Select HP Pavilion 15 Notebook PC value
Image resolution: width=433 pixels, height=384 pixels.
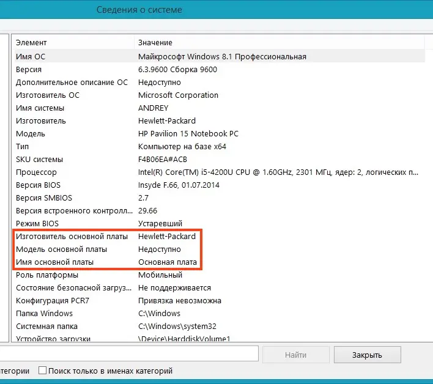[188, 134]
